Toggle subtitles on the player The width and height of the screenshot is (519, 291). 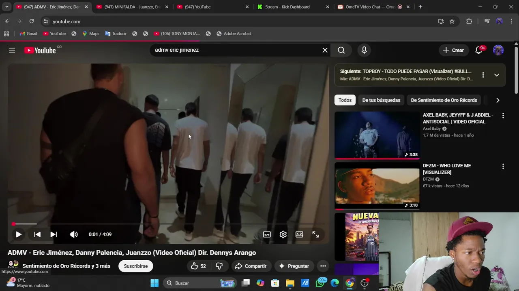tap(267, 234)
